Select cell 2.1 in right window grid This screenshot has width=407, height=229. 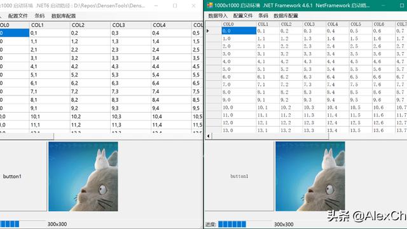[268, 46]
